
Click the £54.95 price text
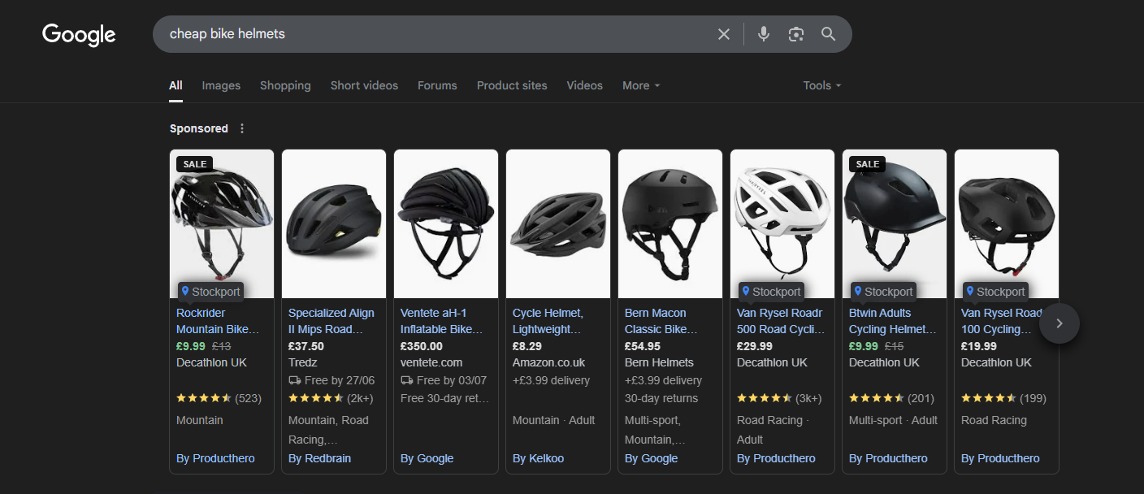pos(643,346)
